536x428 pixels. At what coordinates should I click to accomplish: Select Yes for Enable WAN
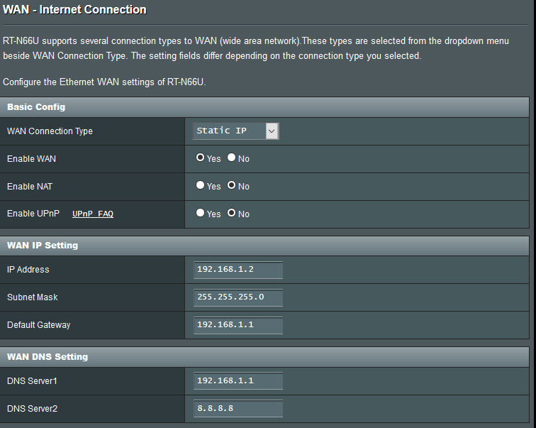point(201,158)
